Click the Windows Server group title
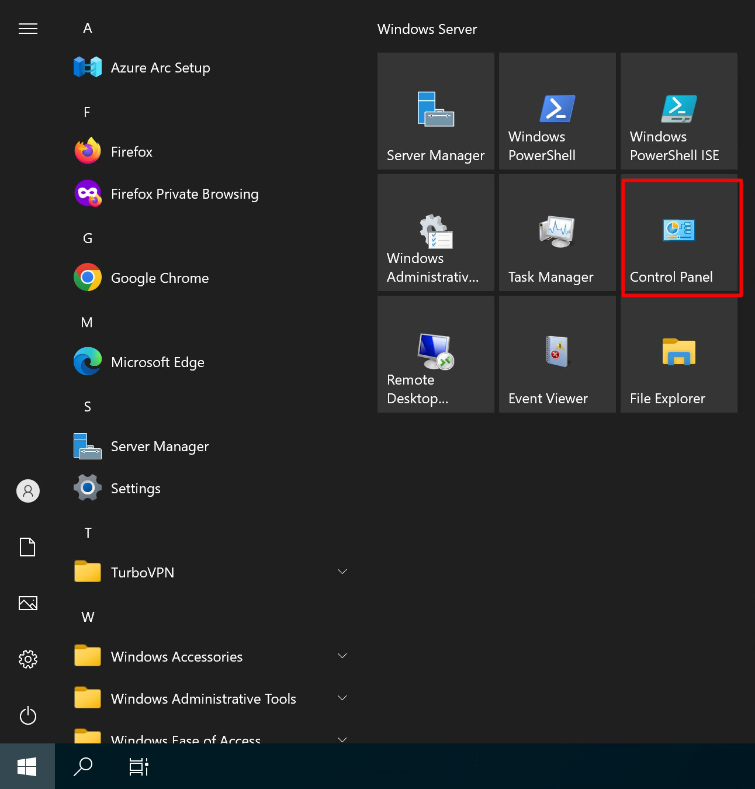 427,29
